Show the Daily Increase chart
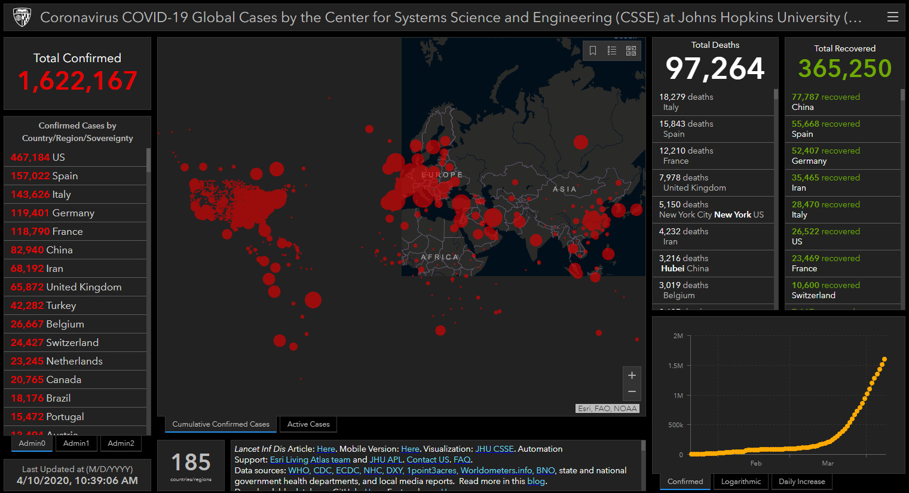Image resolution: width=909 pixels, height=493 pixels. (801, 482)
